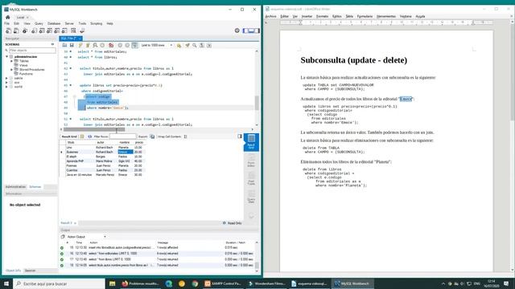Search table data icon in main toolbar
This screenshot has width=515, height=289.
[x=73, y=31]
